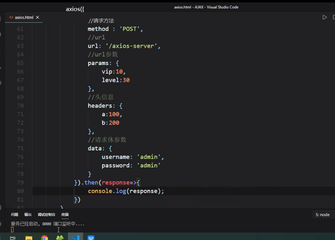Click the 'b:200' header line

(x=111, y=123)
